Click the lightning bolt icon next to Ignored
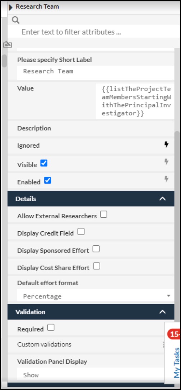 [167, 145]
